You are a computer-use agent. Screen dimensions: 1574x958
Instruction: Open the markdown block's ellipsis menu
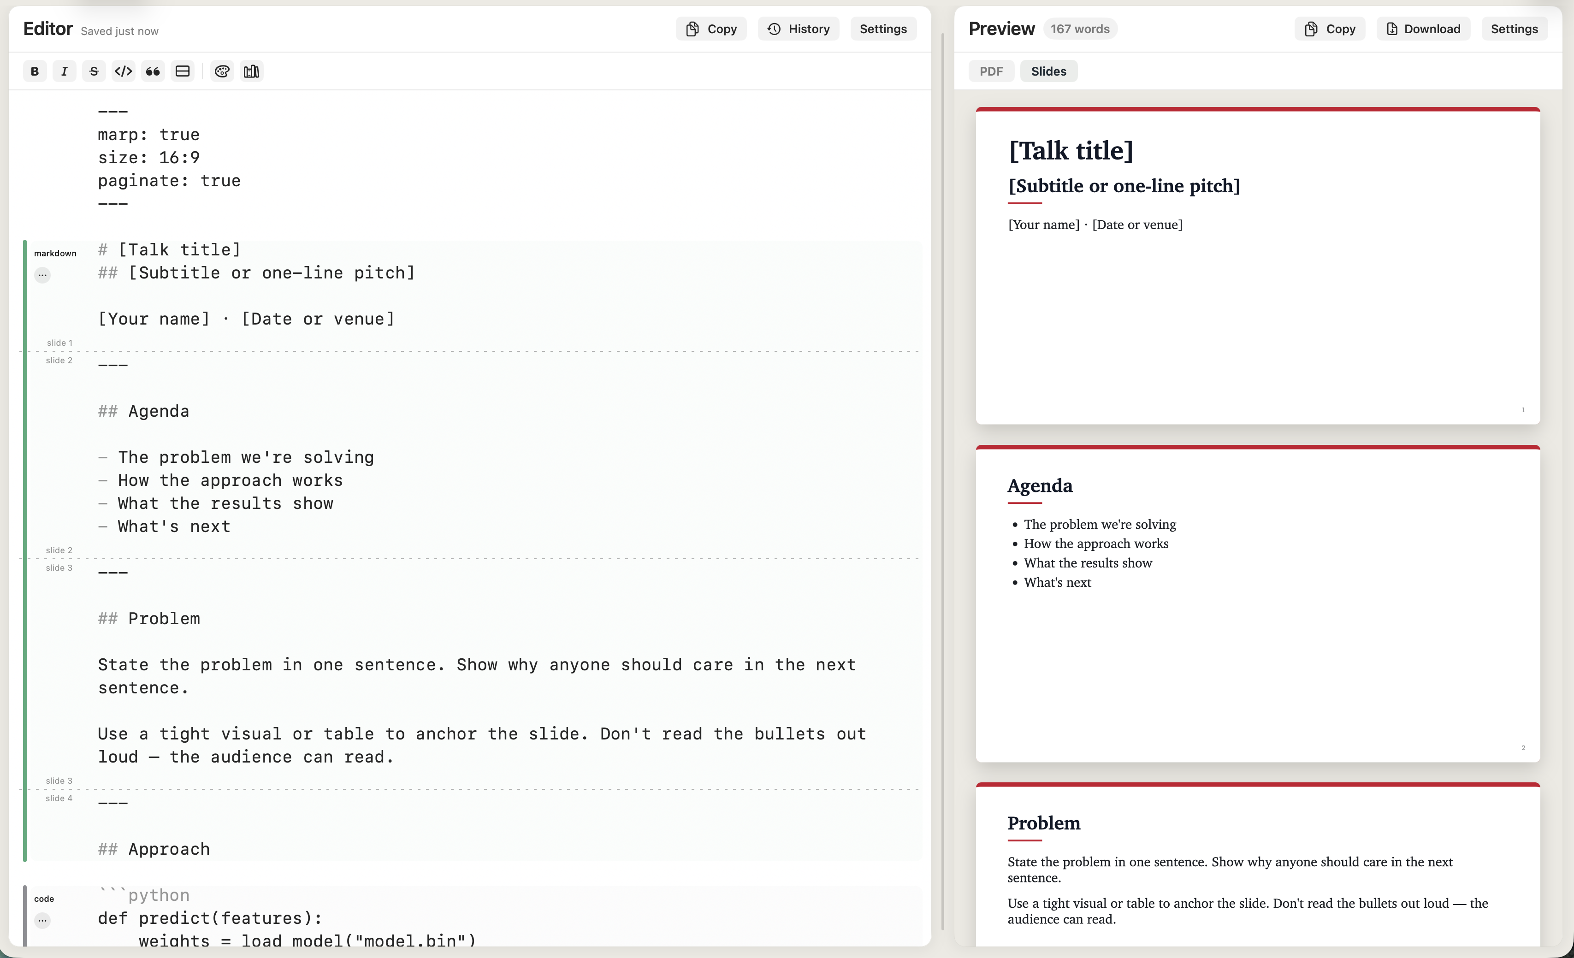(x=42, y=275)
